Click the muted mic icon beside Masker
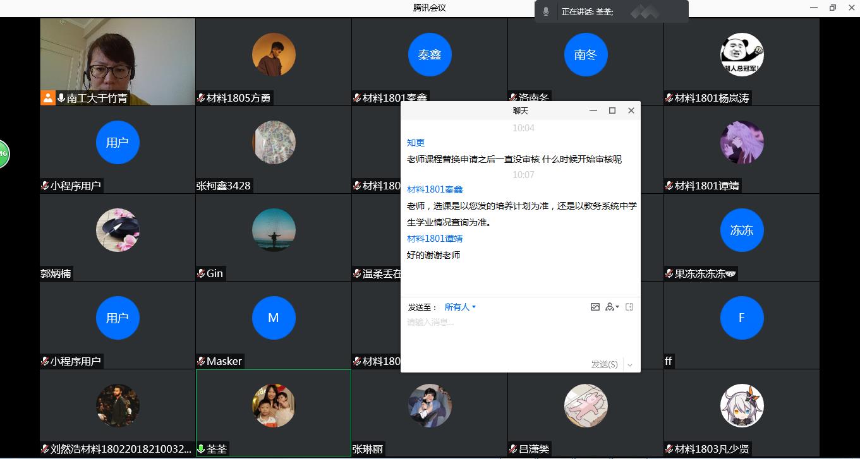 tap(201, 361)
